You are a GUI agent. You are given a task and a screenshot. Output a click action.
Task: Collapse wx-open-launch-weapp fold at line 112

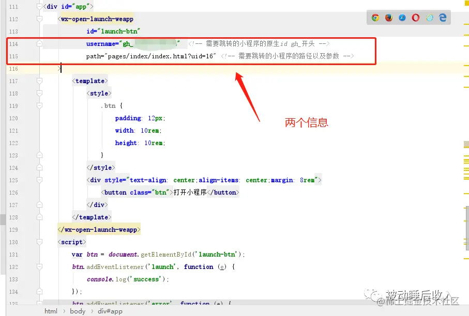(39, 19)
